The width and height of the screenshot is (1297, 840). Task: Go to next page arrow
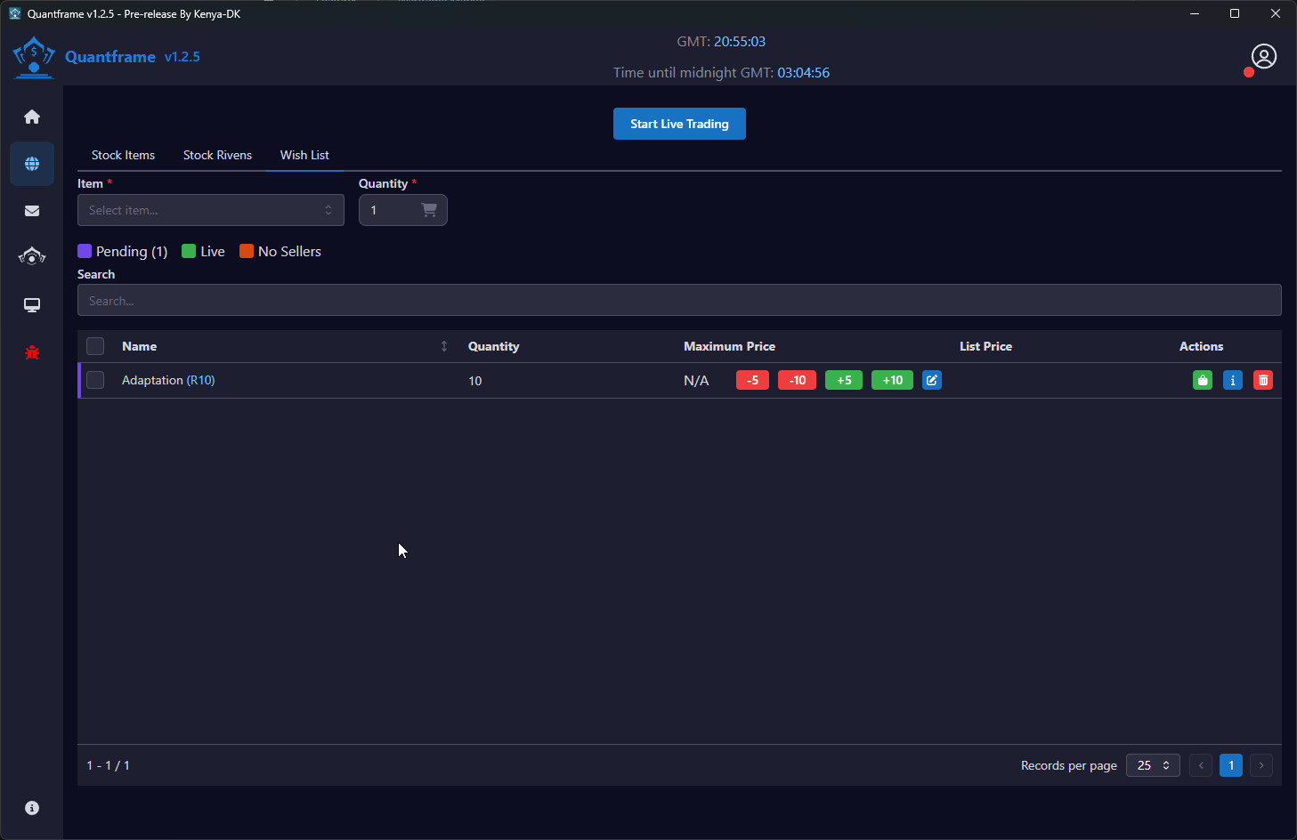1261,765
